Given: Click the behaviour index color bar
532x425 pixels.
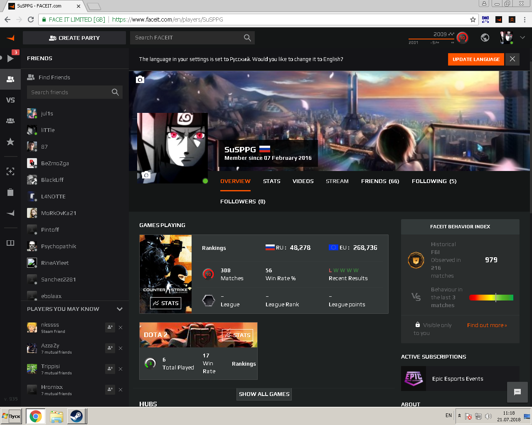Looking at the screenshot, I should tap(491, 298).
